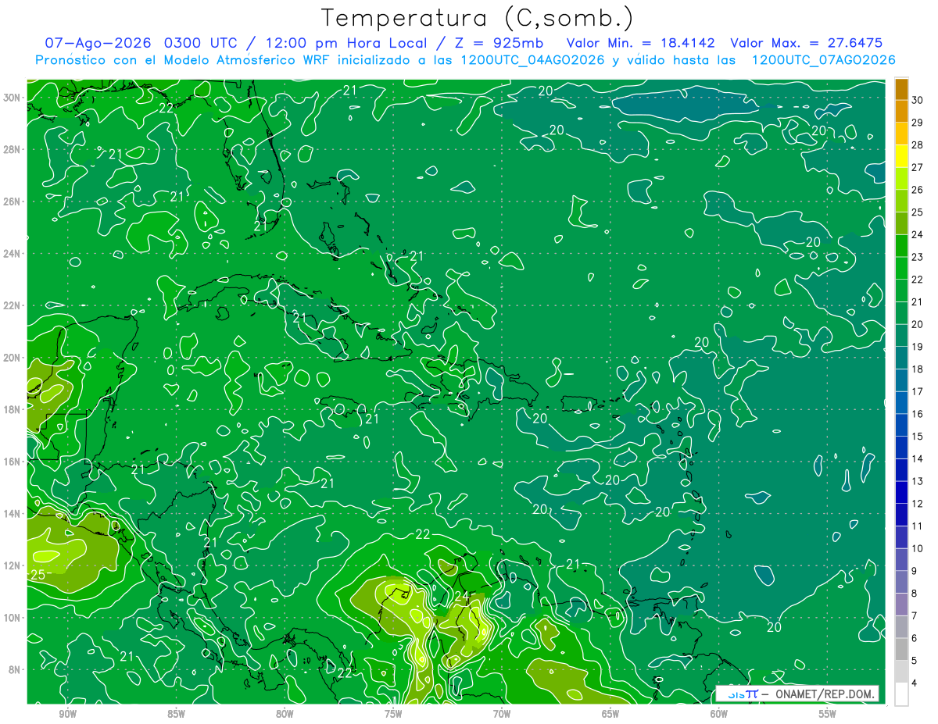This screenshot has width=938, height=724.
Task: Click the "18N" latitude label
Action: [x=13, y=409]
